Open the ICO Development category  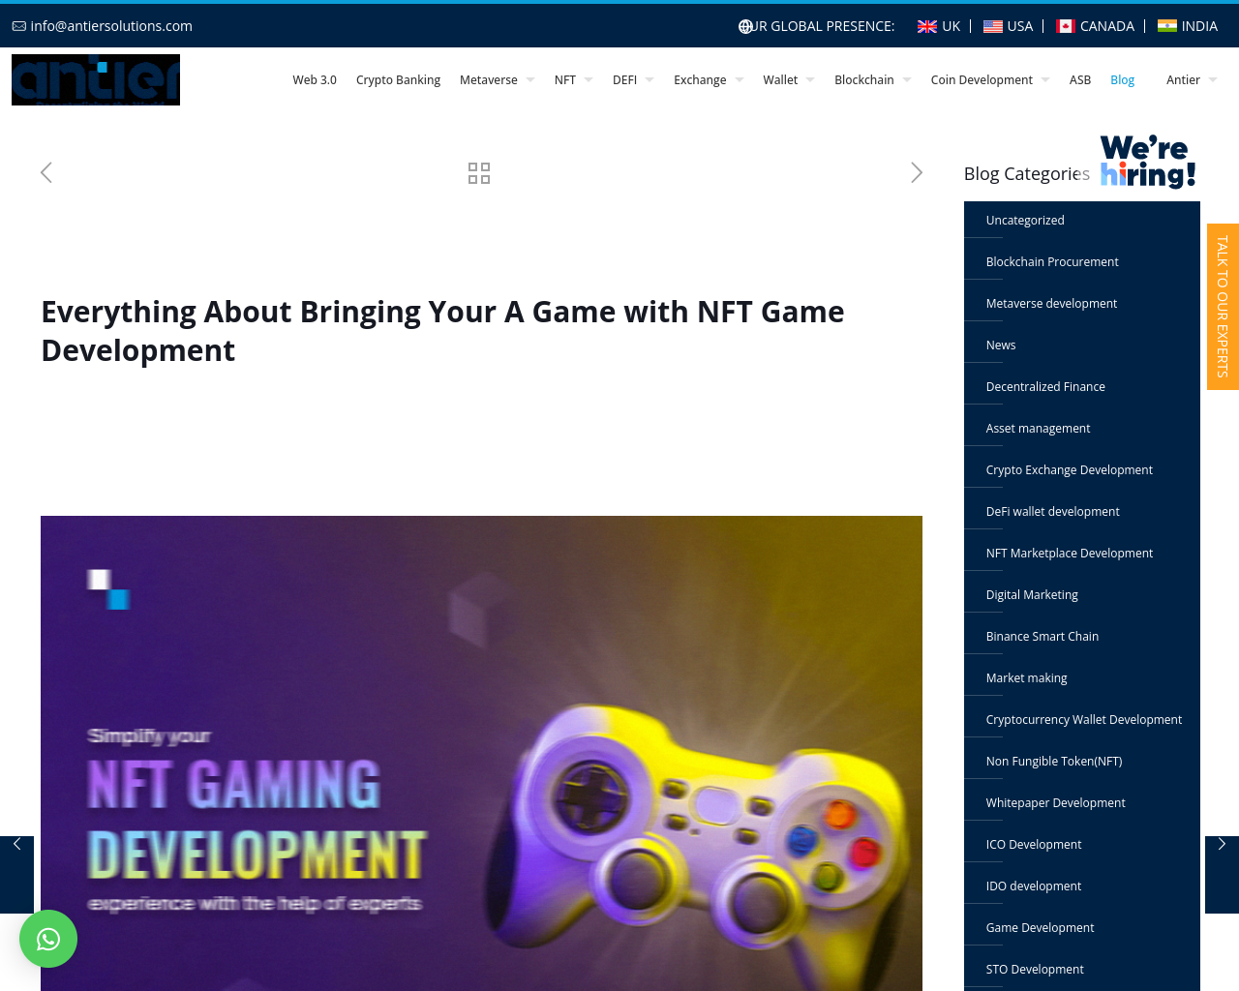1034,845
